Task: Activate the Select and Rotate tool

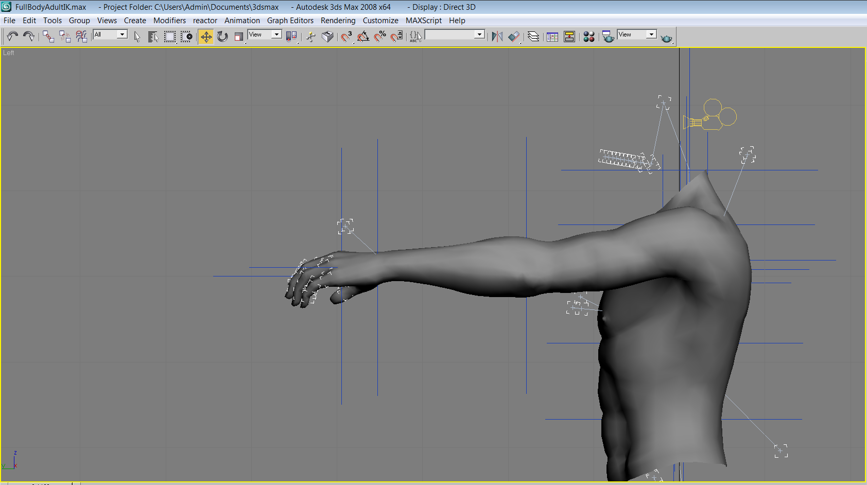Action: click(x=222, y=36)
